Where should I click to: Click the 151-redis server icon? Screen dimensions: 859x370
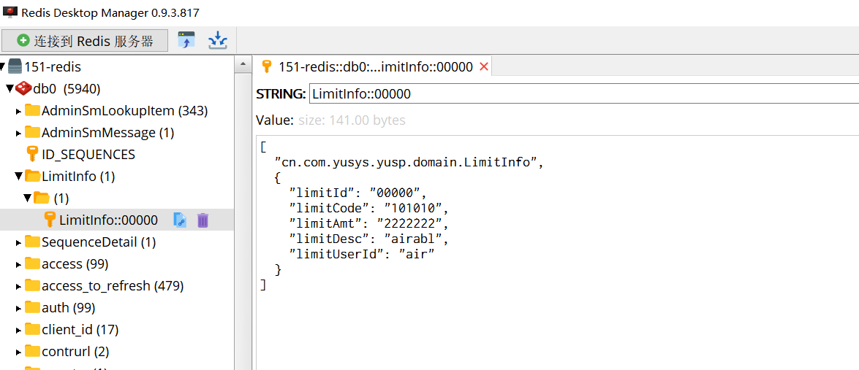15,67
